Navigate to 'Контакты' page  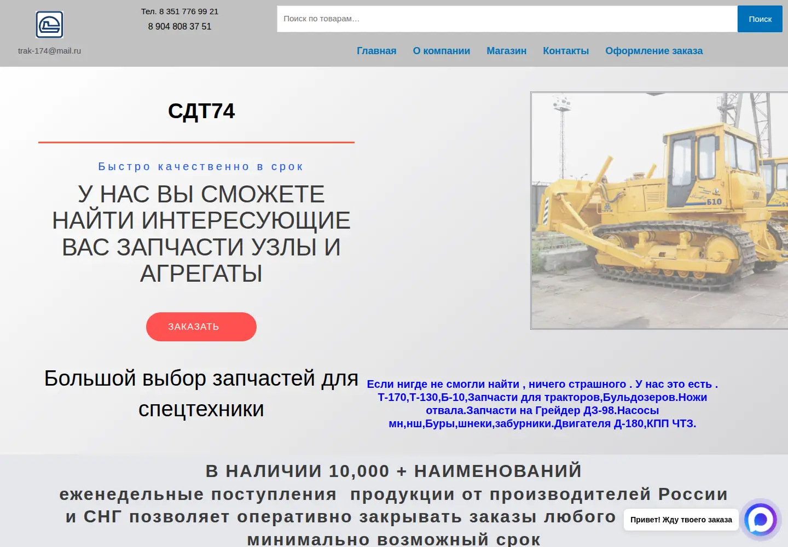(x=566, y=51)
